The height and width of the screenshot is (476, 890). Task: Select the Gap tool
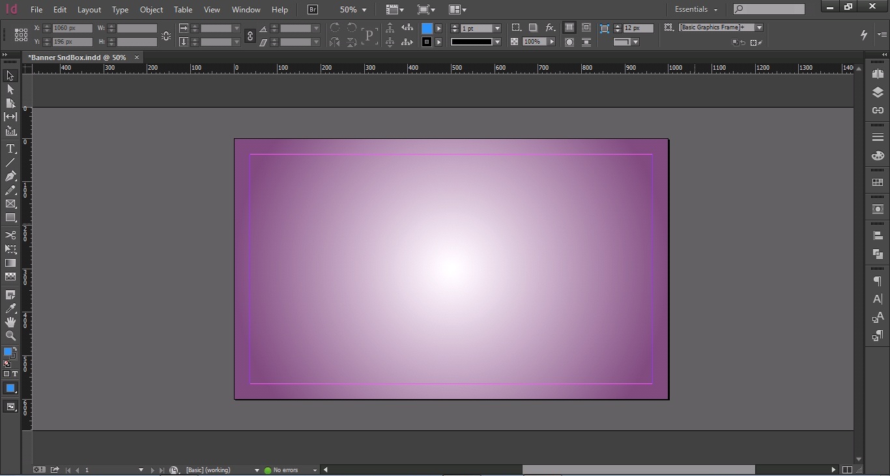coord(10,117)
